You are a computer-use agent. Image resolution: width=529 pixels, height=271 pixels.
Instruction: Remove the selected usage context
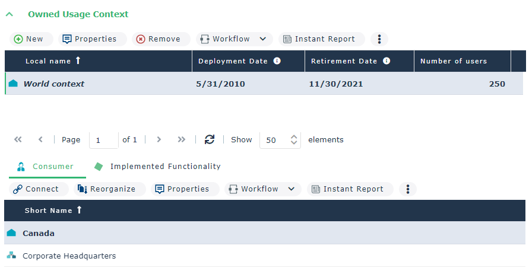coord(159,39)
